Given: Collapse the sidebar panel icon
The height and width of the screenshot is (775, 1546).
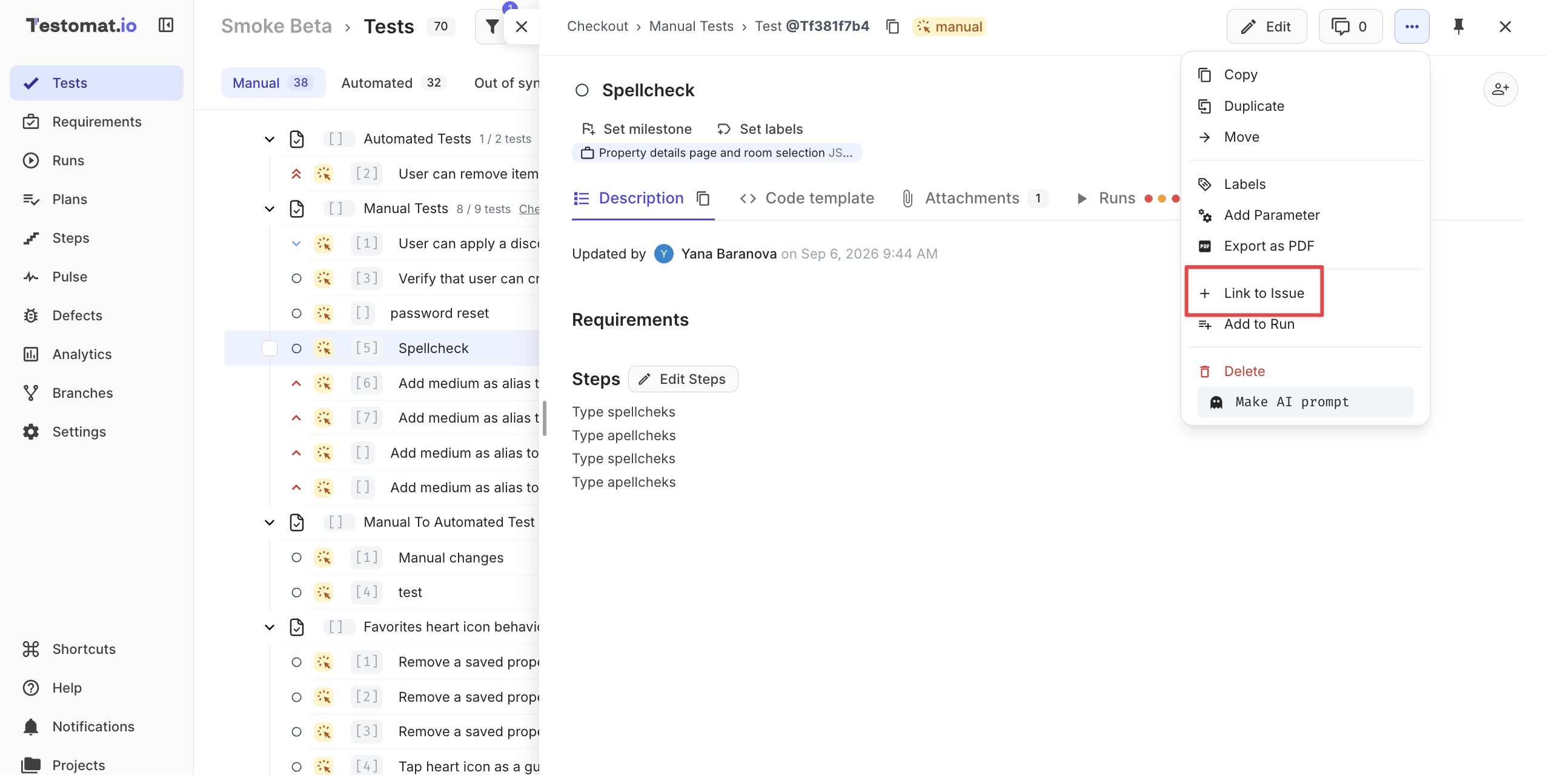Looking at the screenshot, I should pyautogui.click(x=166, y=25).
